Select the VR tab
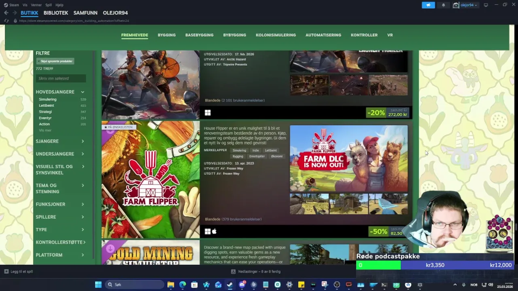 pos(390,35)
